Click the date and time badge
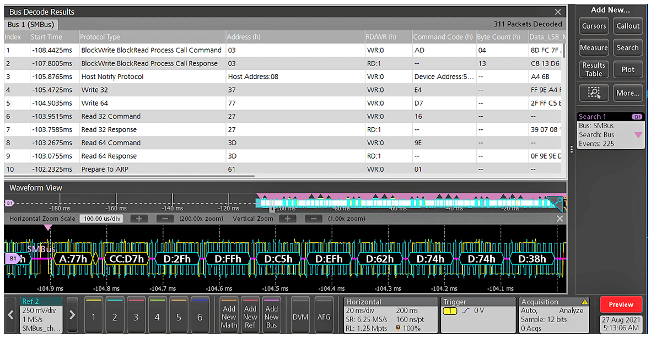 pos(621,324)
